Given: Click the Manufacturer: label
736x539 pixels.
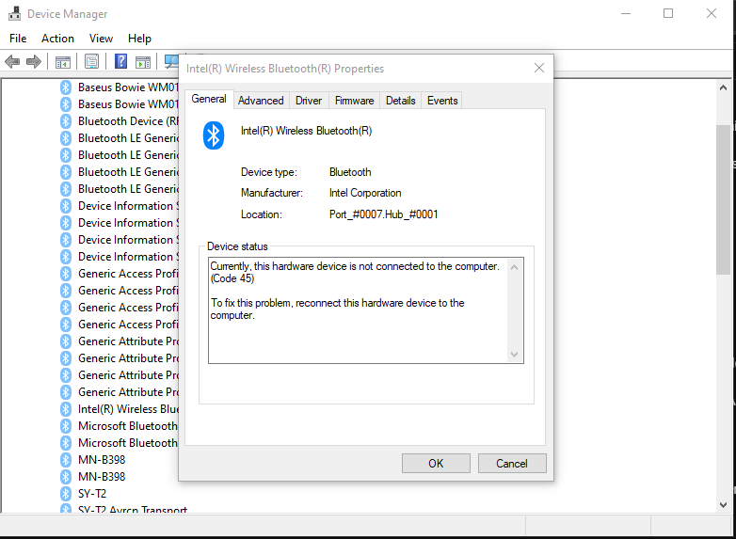Looking at the screenshot, I should (x=272, y=193).
